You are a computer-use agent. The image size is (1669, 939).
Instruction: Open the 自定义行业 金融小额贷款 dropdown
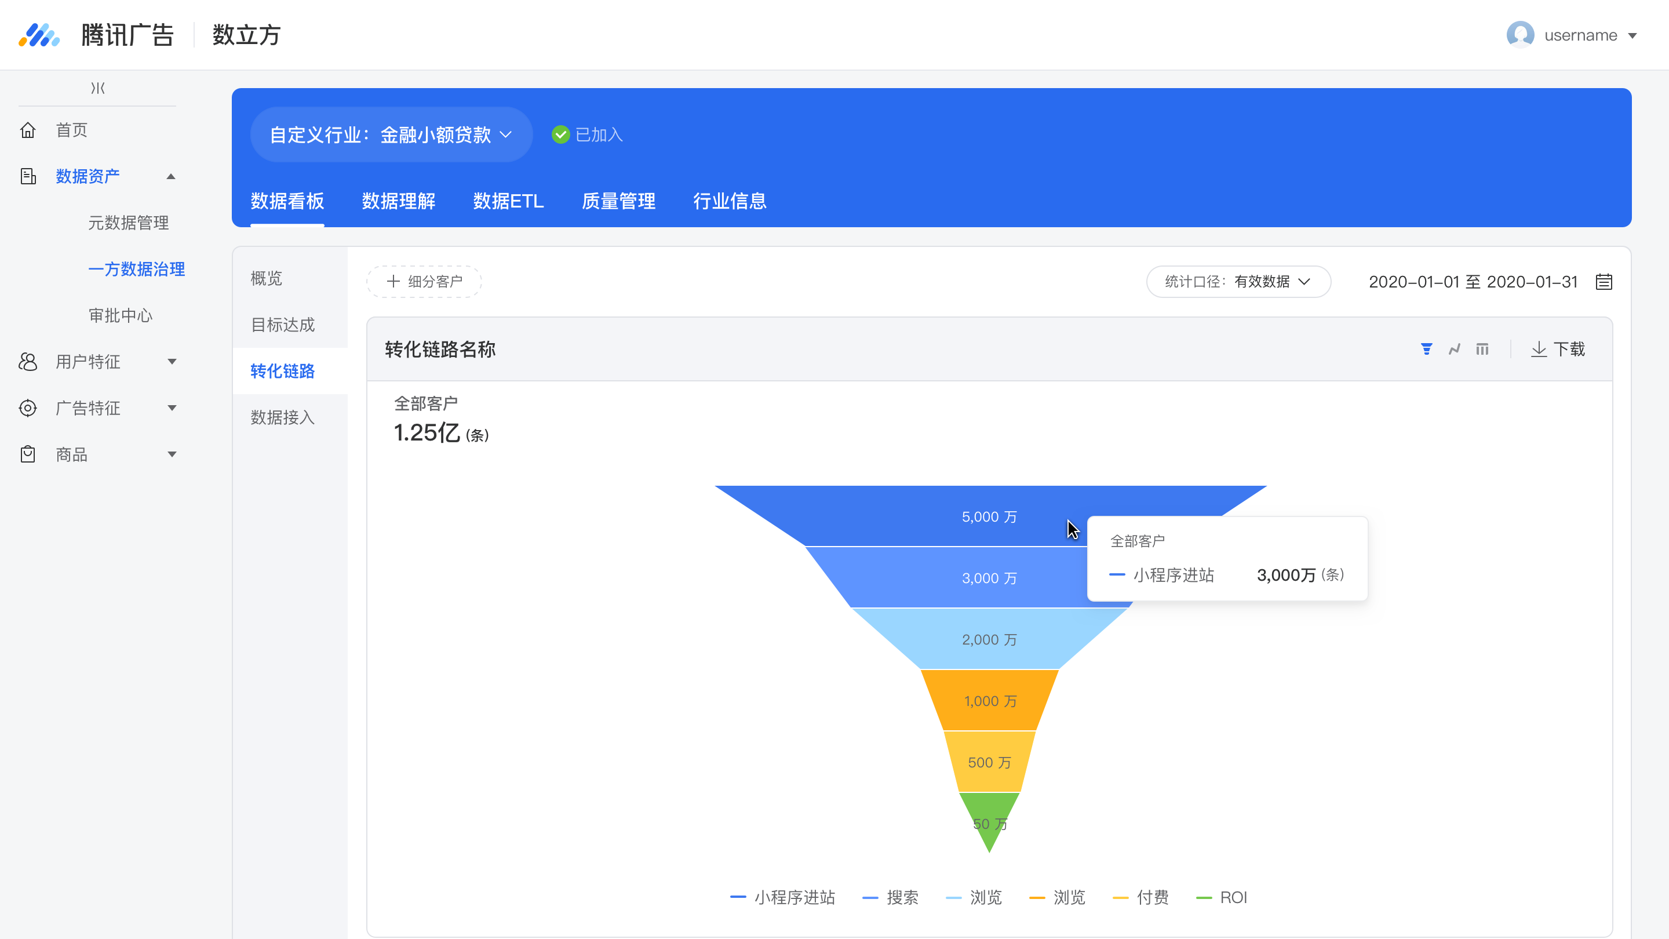tap(391, 135)
